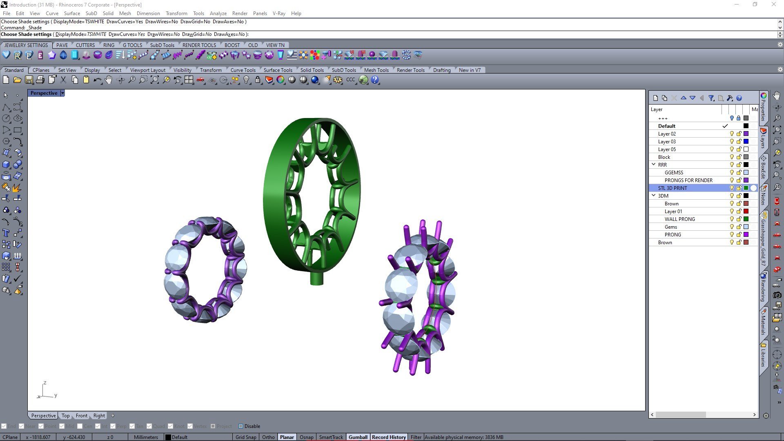Click the Options gear icon
784x441 pixels.
coord(337,80)
